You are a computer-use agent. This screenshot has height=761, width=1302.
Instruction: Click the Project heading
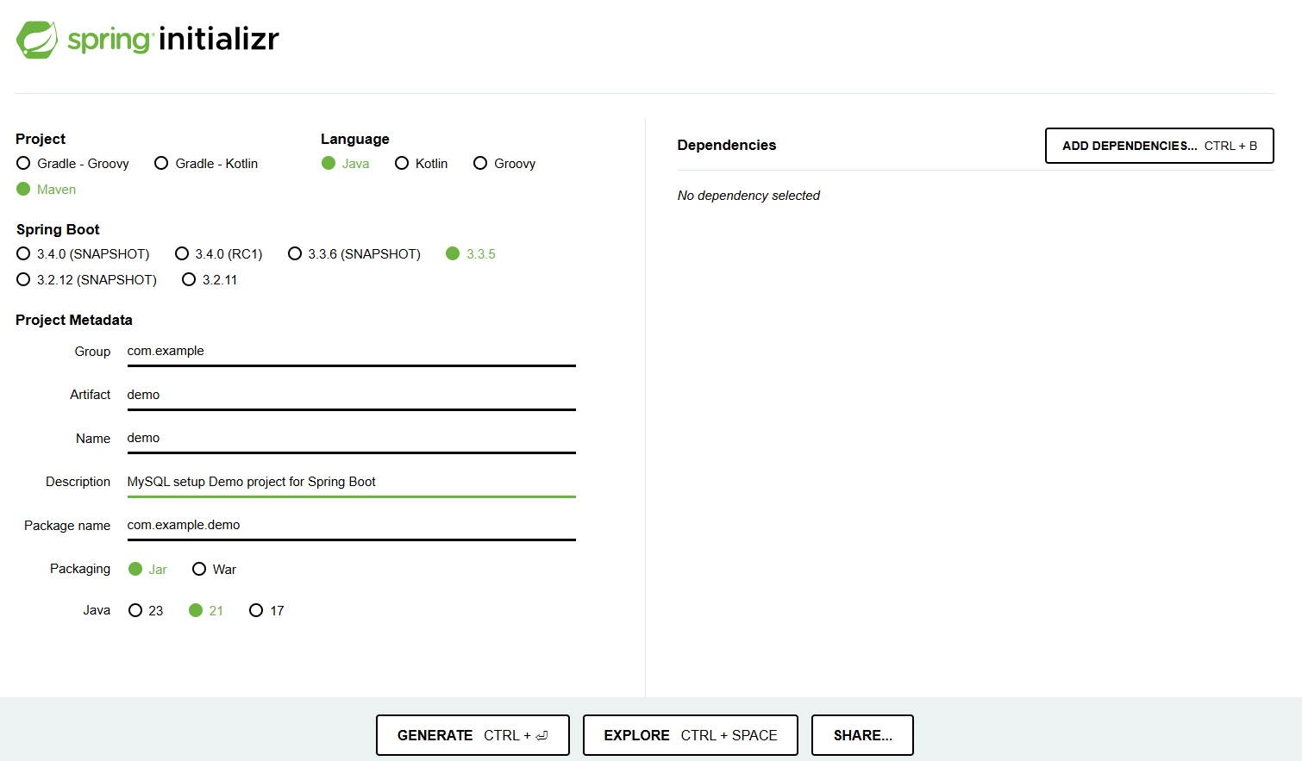[41, 139]
